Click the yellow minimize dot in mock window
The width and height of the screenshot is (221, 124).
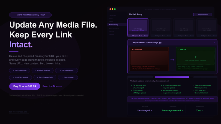[112, 9]
